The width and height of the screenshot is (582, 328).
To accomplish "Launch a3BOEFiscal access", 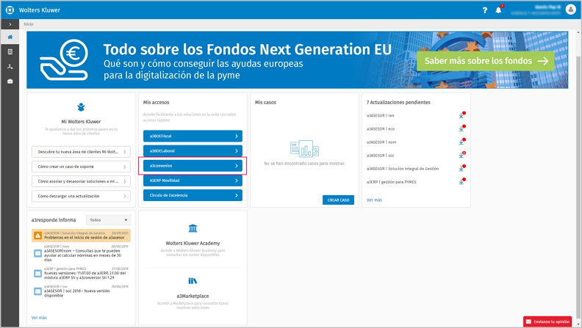I will (193, 136).
